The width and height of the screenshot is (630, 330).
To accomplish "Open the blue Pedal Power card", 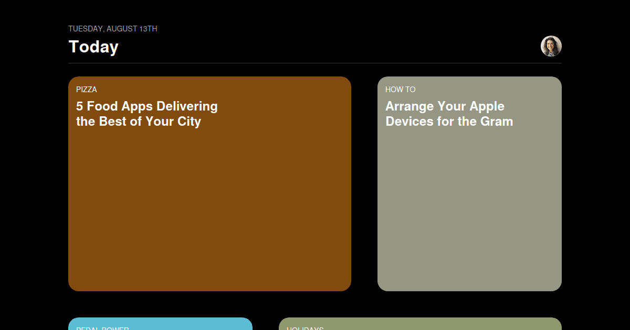I will [160, 324].
